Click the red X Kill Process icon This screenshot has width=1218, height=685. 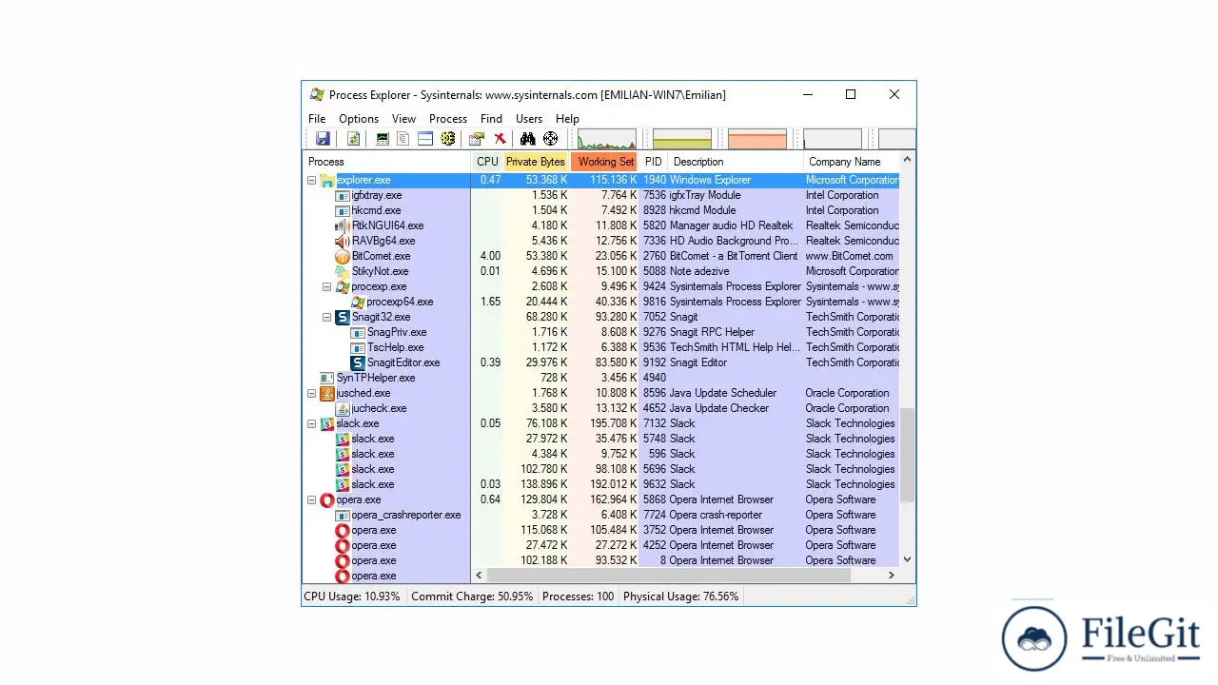(x=500, y=139)
